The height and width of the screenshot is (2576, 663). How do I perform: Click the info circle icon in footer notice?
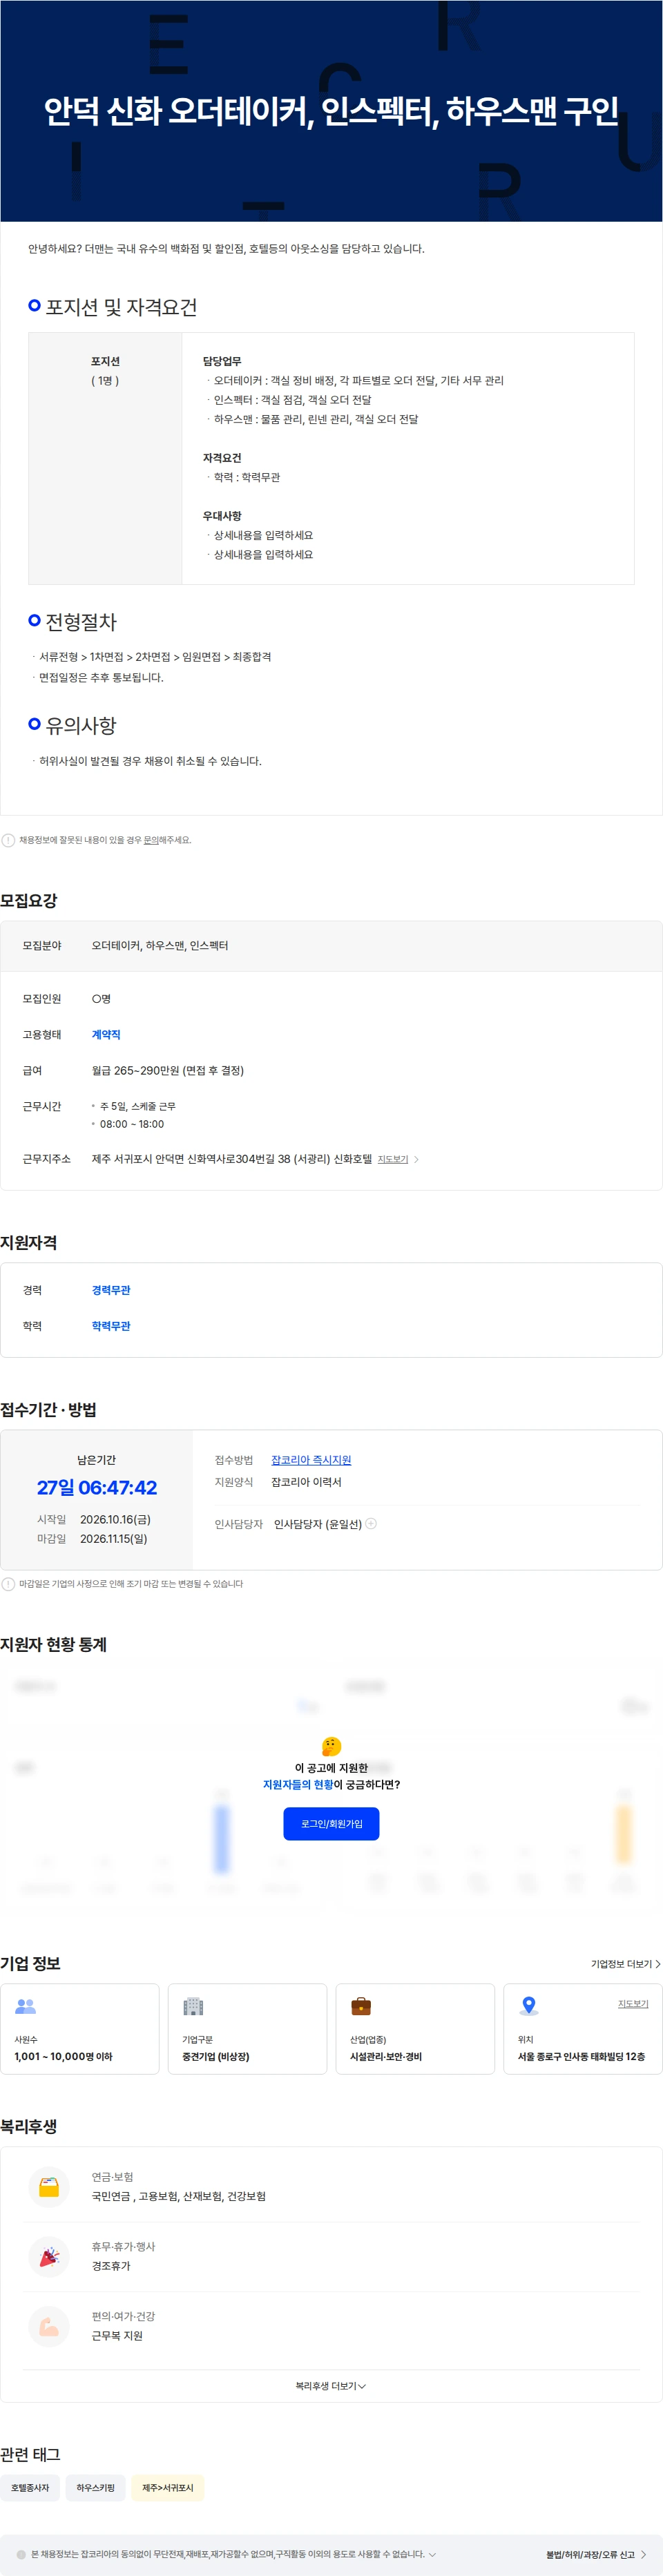tap(21, 2554)
